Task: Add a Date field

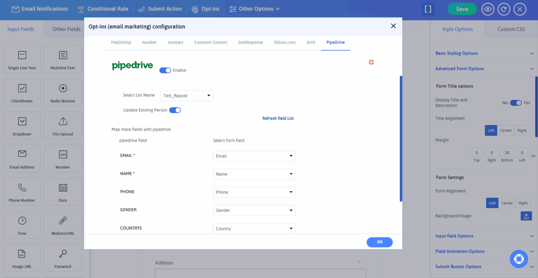Action: [x=63, y=191]
